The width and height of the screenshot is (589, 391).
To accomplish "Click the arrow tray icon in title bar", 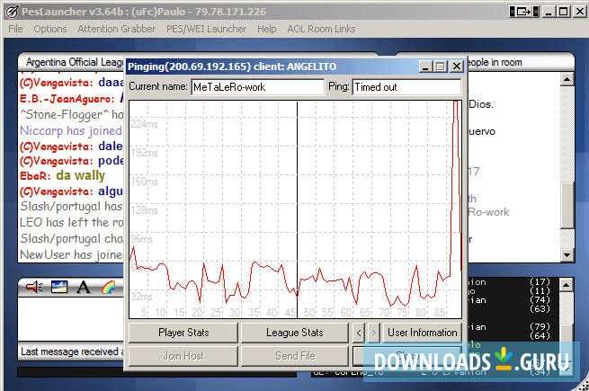I will (x=524, y=12).
